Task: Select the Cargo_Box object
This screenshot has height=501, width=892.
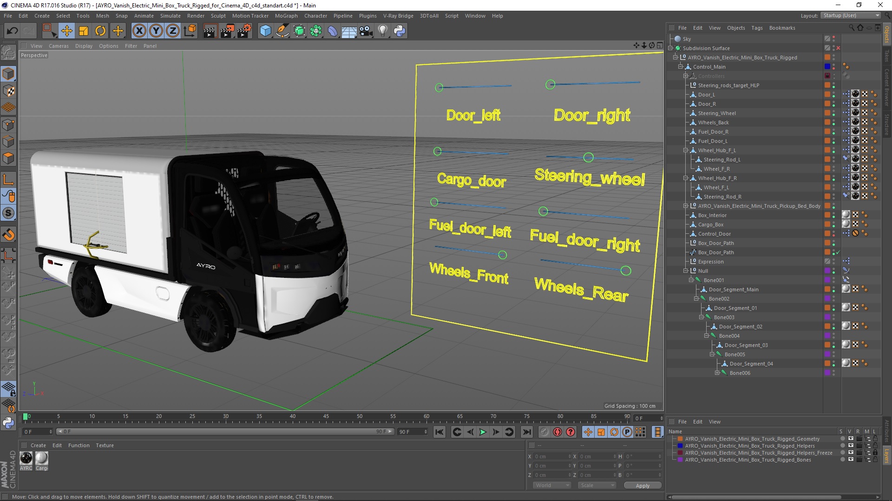Action: [710, 225]
